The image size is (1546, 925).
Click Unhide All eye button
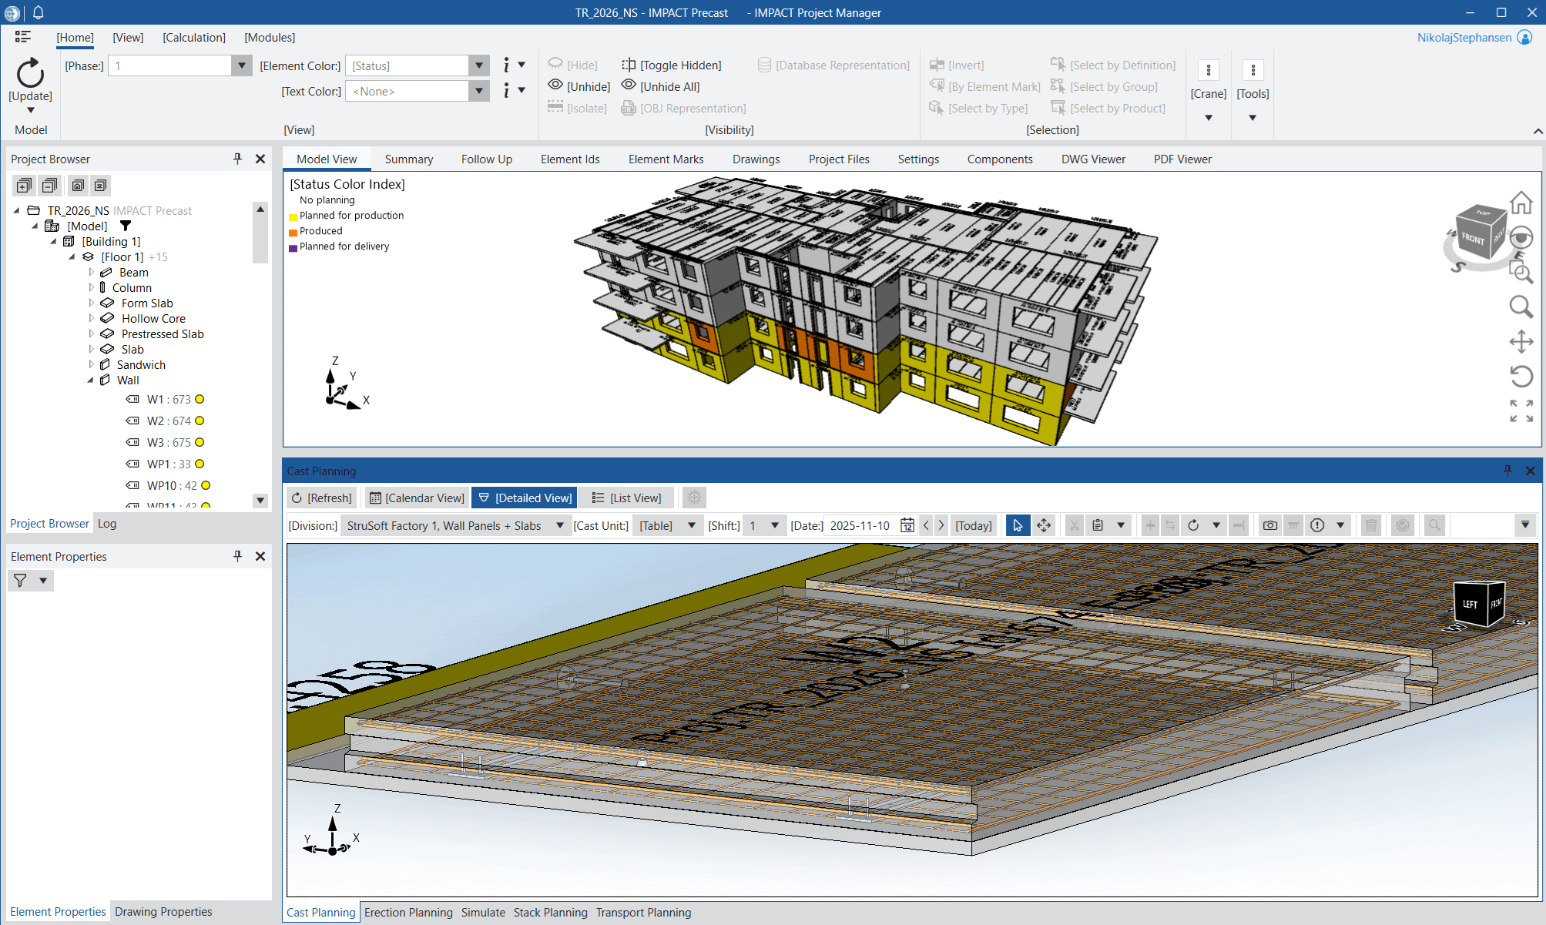(661, 86)
